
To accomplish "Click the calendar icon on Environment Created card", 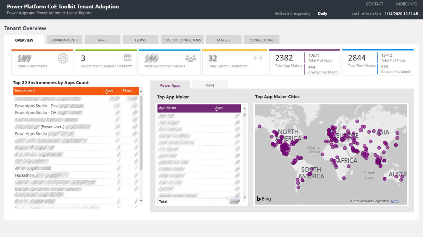I will pyautogui.click(x=128, y=58).
